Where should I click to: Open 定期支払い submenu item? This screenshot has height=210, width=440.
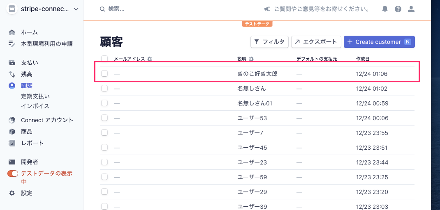35,96
